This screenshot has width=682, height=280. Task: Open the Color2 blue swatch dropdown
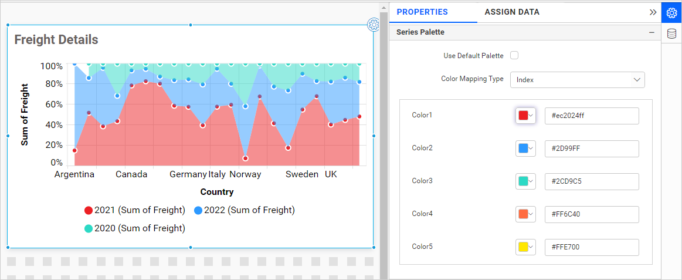click(525, 149)
